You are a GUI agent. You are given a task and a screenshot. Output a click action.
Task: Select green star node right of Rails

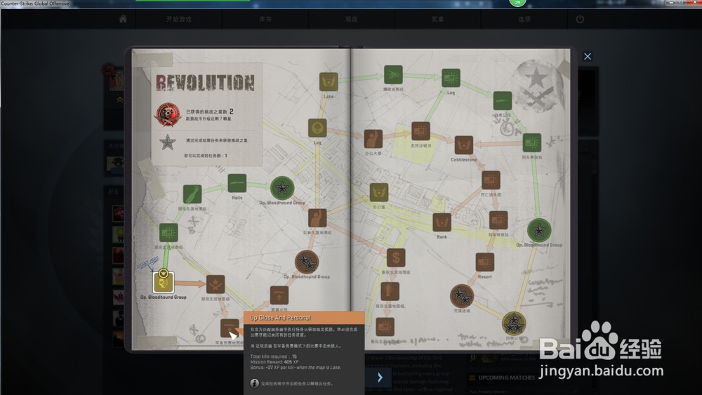click(282, 188)
